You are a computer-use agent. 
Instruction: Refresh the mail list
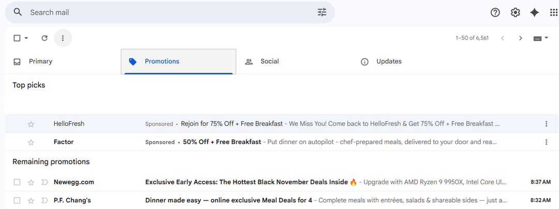[x=45, y=38]
